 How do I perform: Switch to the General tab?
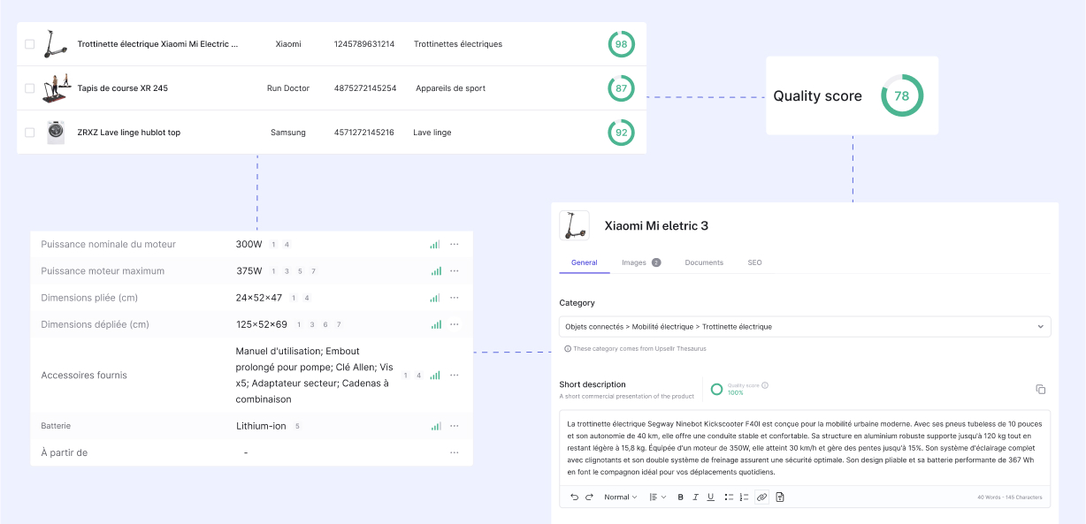[x=584, y=262]
